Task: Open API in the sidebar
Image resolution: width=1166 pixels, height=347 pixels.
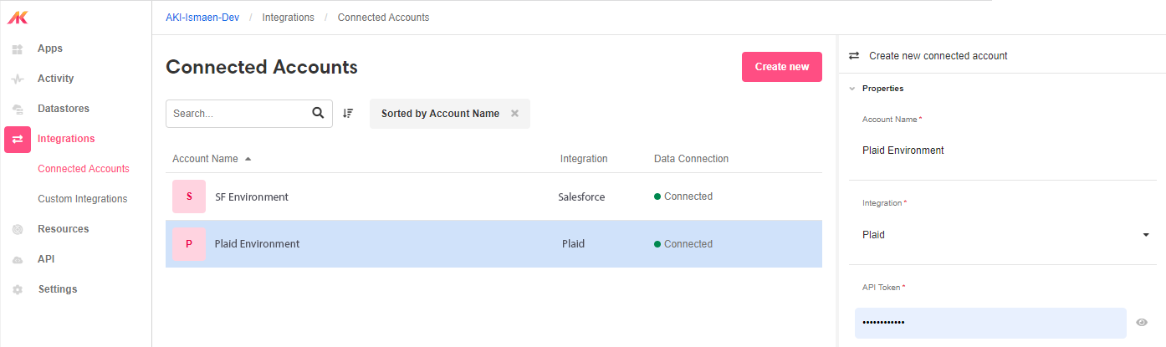Action: click(46, 259)
